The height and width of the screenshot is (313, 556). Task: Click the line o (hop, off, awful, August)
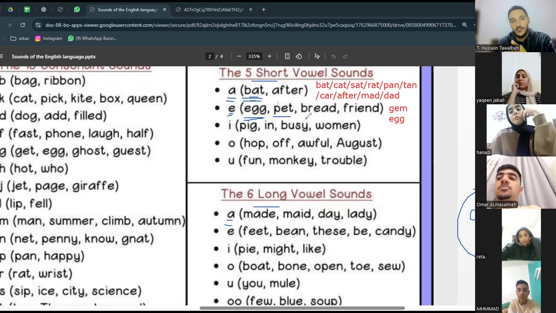tap(304, 143)
